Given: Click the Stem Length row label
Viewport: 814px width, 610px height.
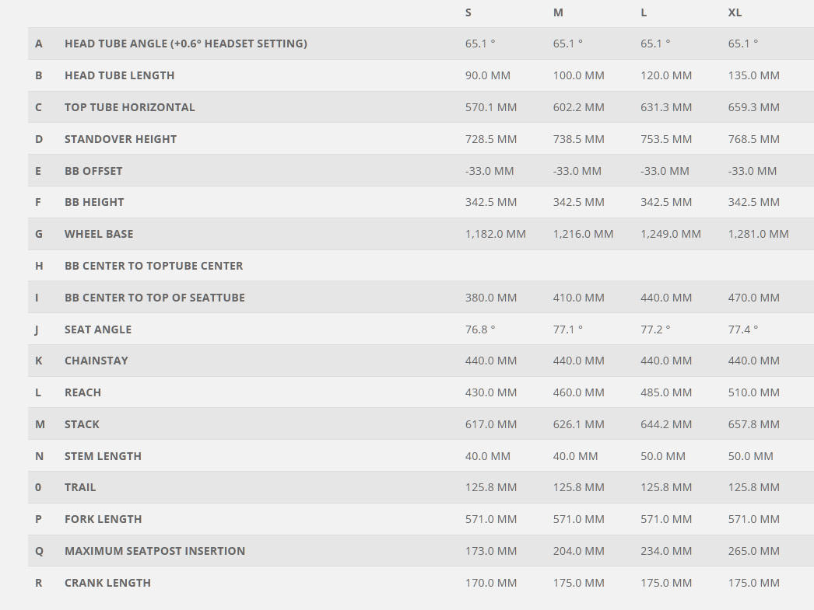Looking at the screenshot, I should [103, 456].
